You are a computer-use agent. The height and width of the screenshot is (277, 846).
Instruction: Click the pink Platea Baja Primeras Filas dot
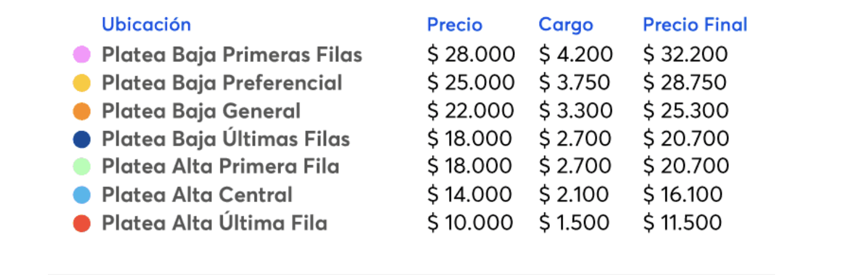point(81,55)
